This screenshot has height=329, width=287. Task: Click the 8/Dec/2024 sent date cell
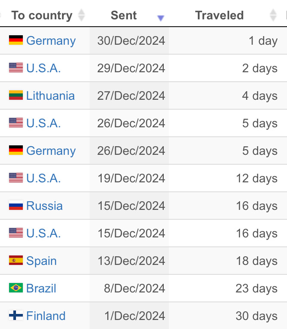134,288
